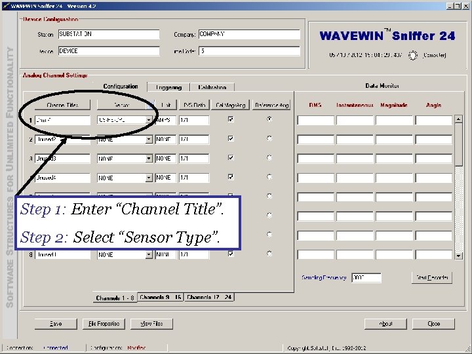The image size is (472, 354).
Task: Click the Unused3 channel title field
Action: click(62, 159)
